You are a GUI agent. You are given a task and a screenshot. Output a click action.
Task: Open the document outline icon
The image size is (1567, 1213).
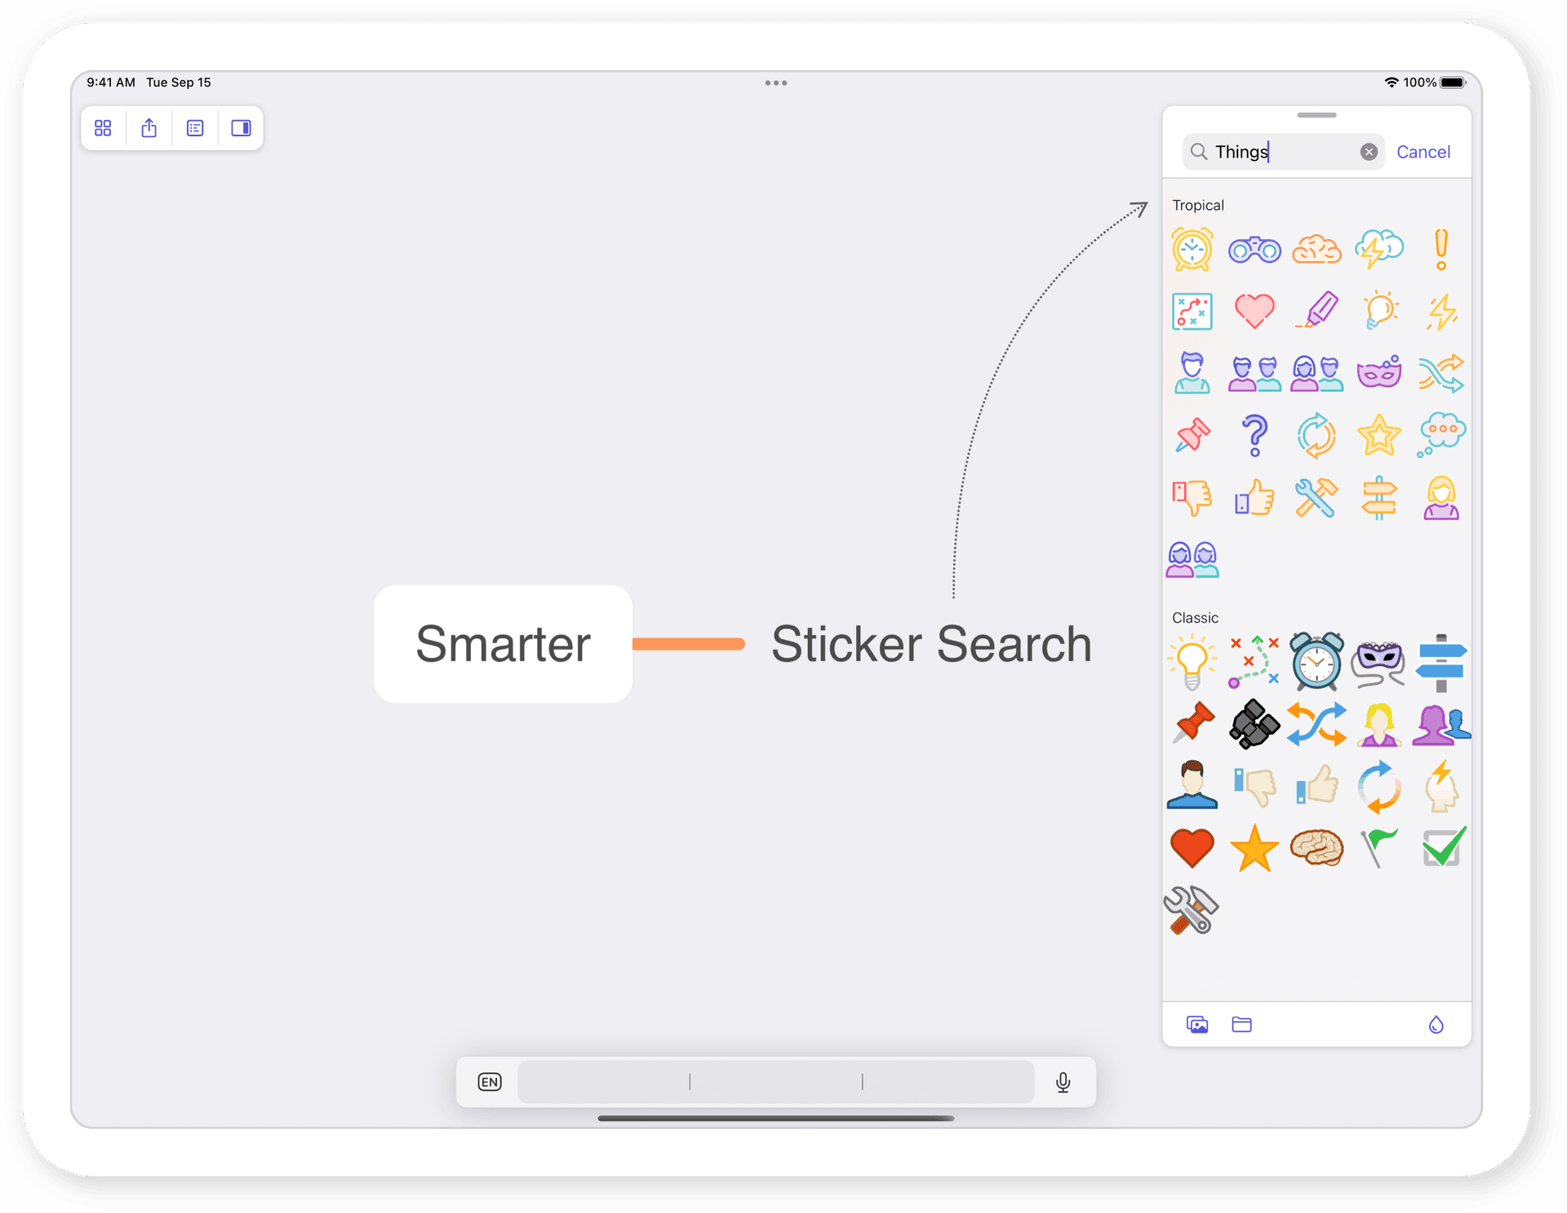194,128
